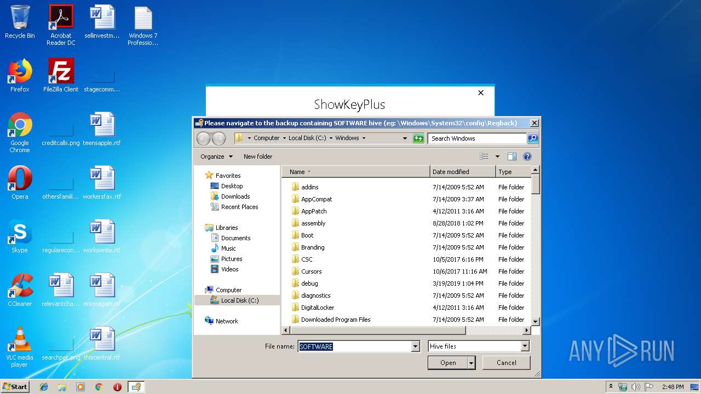
Task: Open Firefox desktop shortcut
Action: (x=20, y=76)
